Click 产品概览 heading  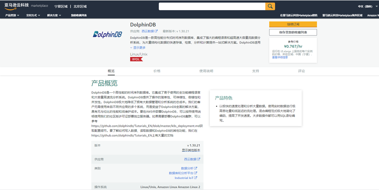tap(105, 83)
